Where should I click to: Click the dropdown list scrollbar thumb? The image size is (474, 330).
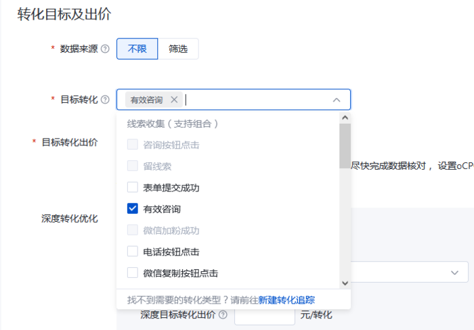(345, 146)
